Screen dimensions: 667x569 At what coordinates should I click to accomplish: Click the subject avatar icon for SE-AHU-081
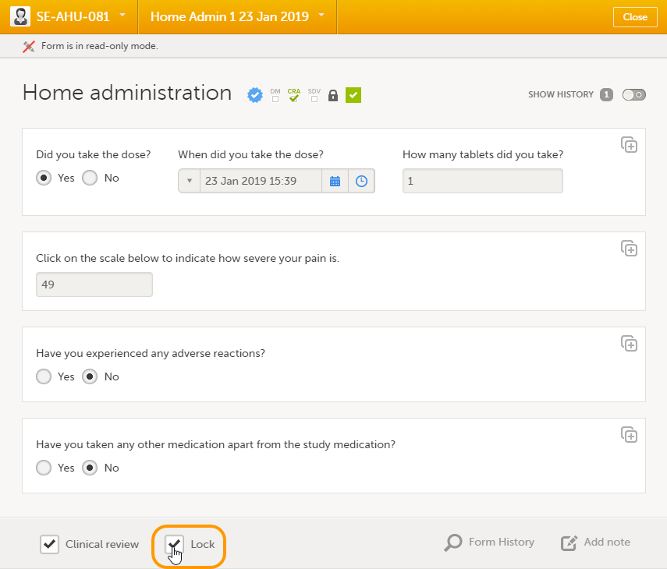click(20, 16)
